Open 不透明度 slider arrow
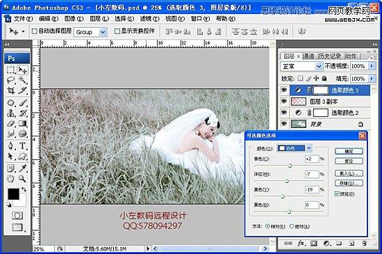This screenshot has width=382, height=254. (372, 66)
